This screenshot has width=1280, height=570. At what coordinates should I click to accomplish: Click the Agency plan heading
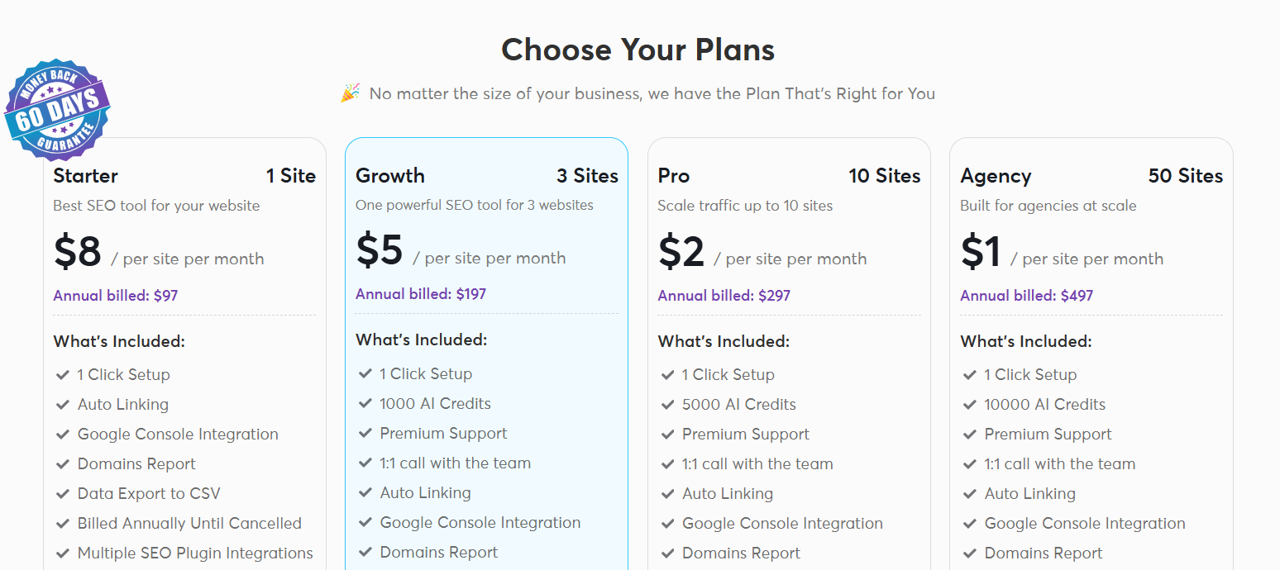996,175
